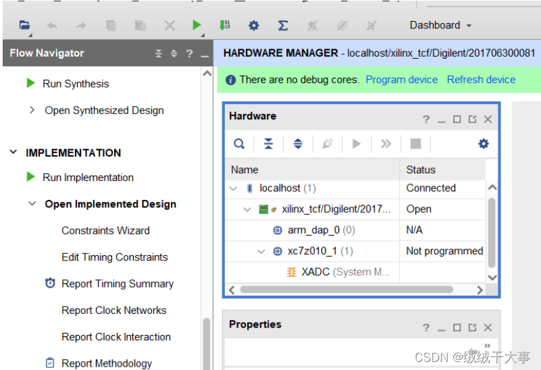541x370 pixels.
Task: Expand Open Synthesized Design chevron
Action: point(32,110)
